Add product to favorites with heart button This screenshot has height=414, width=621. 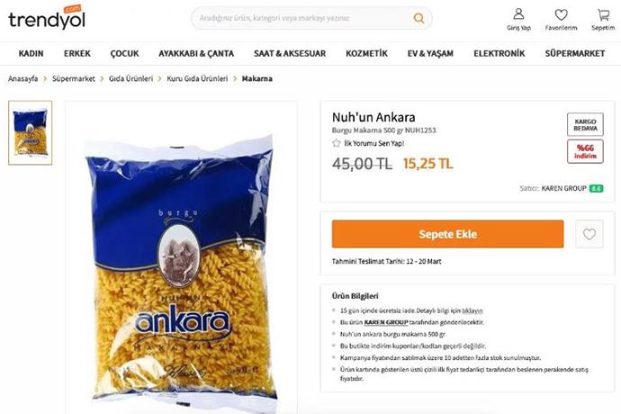coord(589,234)
